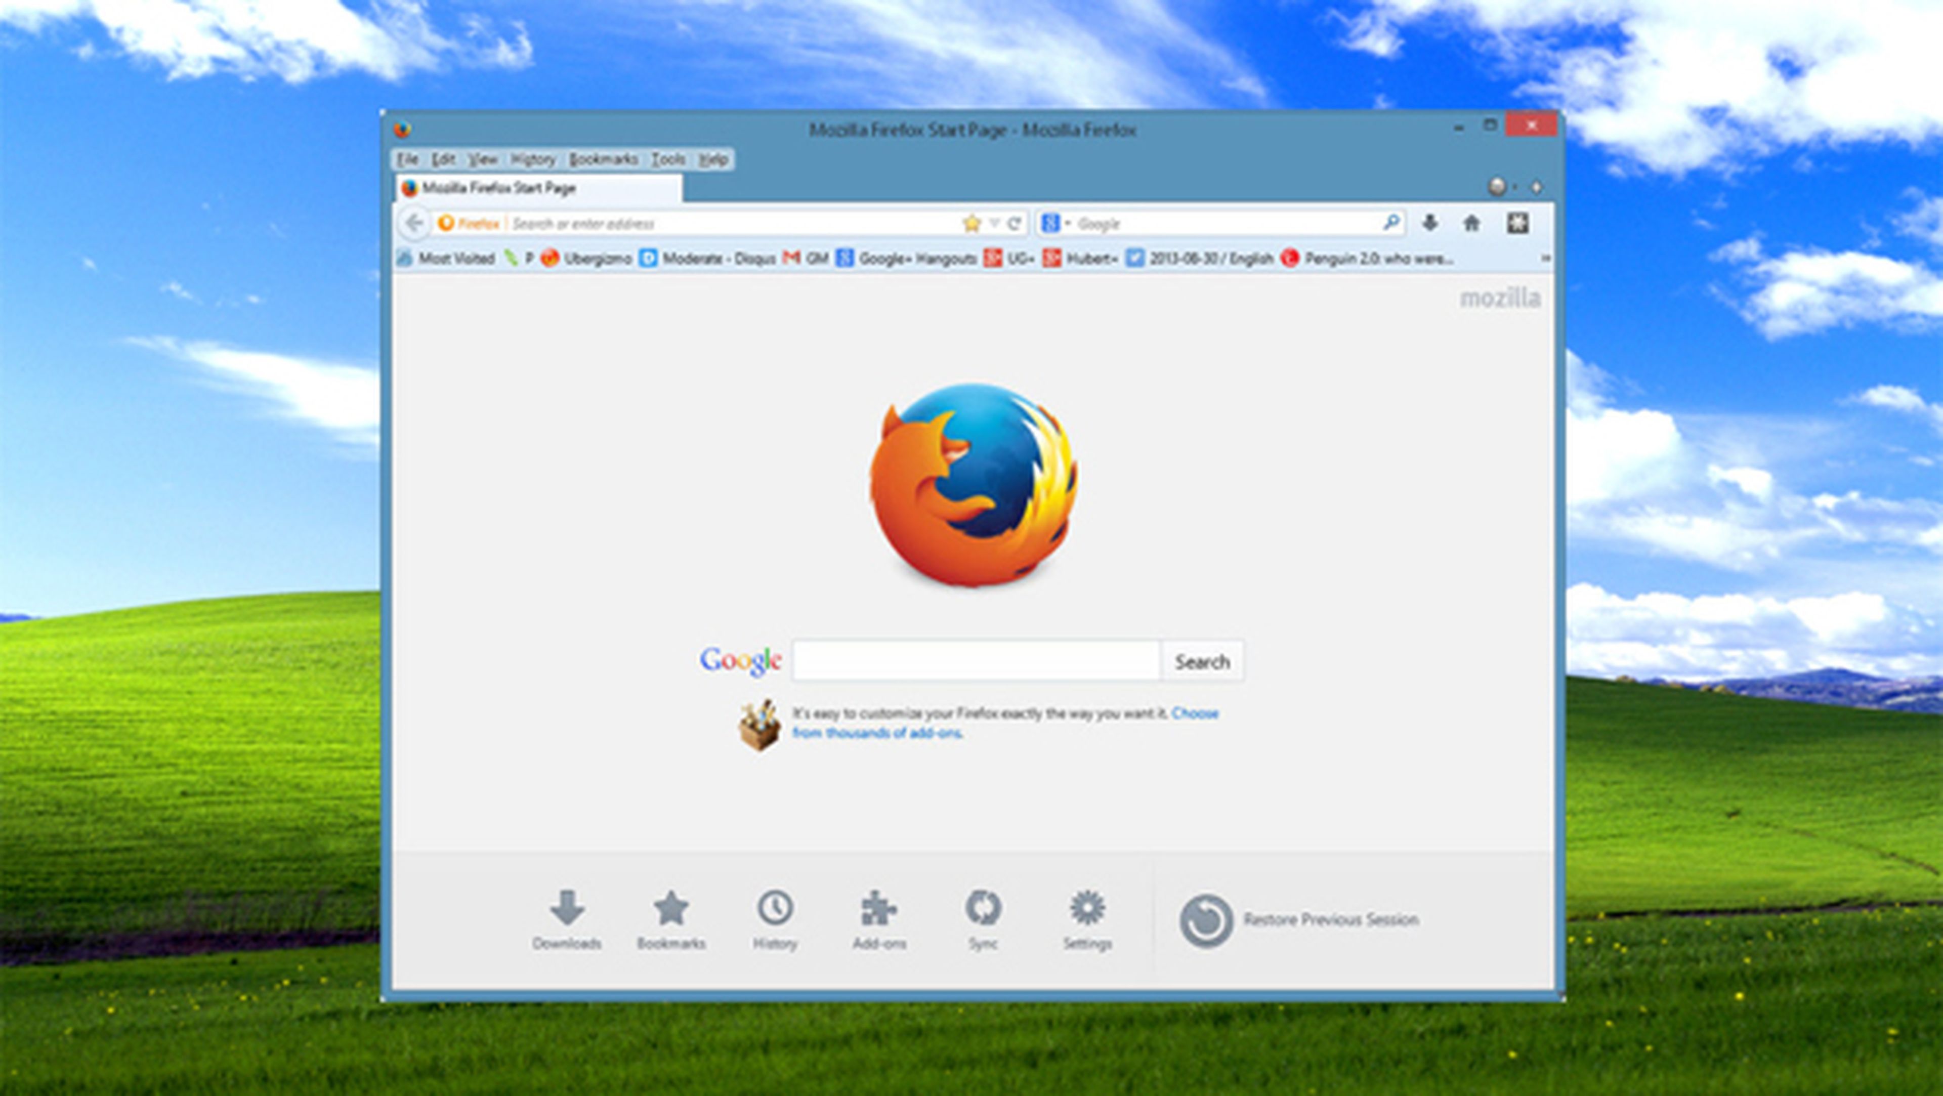The height and width of the screenshot is (1096, 1943).
Task: Open the Bookmarks menu
Action: (603, 159)
